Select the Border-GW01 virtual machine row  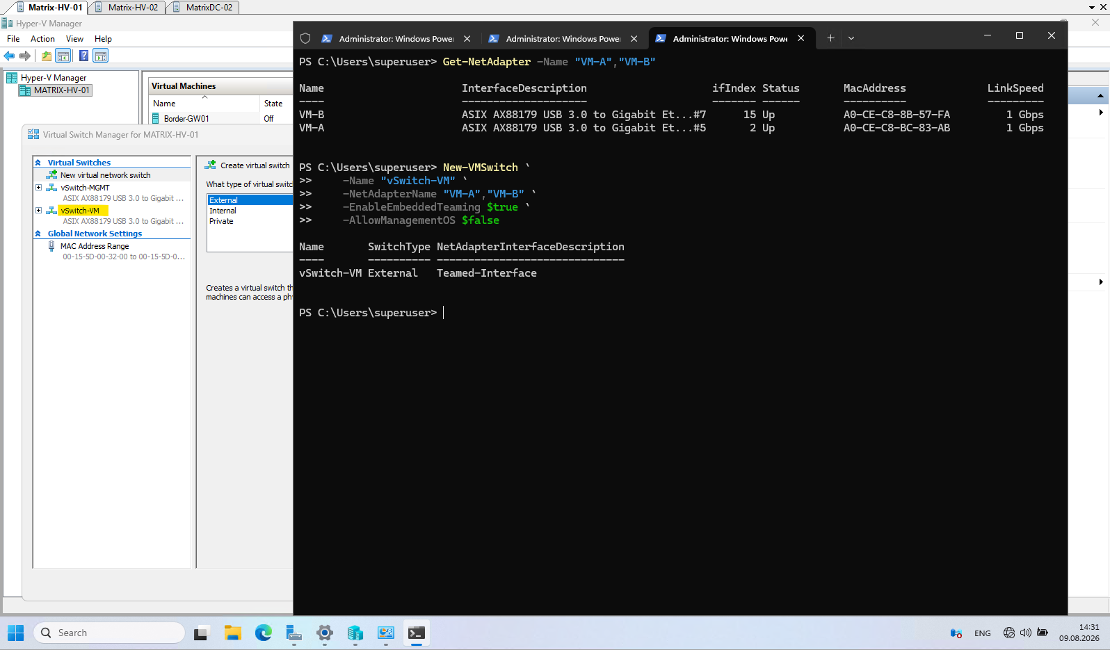click(x=221, y=119)
